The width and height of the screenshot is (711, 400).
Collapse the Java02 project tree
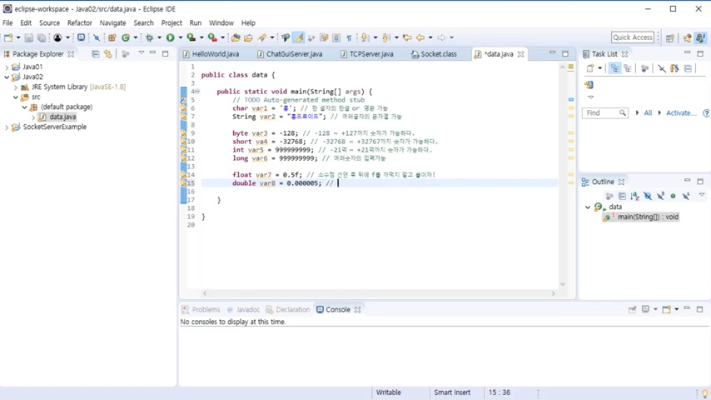tap(7, 77)
